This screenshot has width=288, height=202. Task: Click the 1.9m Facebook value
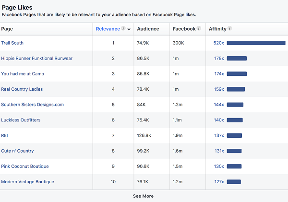coord(178,135)
